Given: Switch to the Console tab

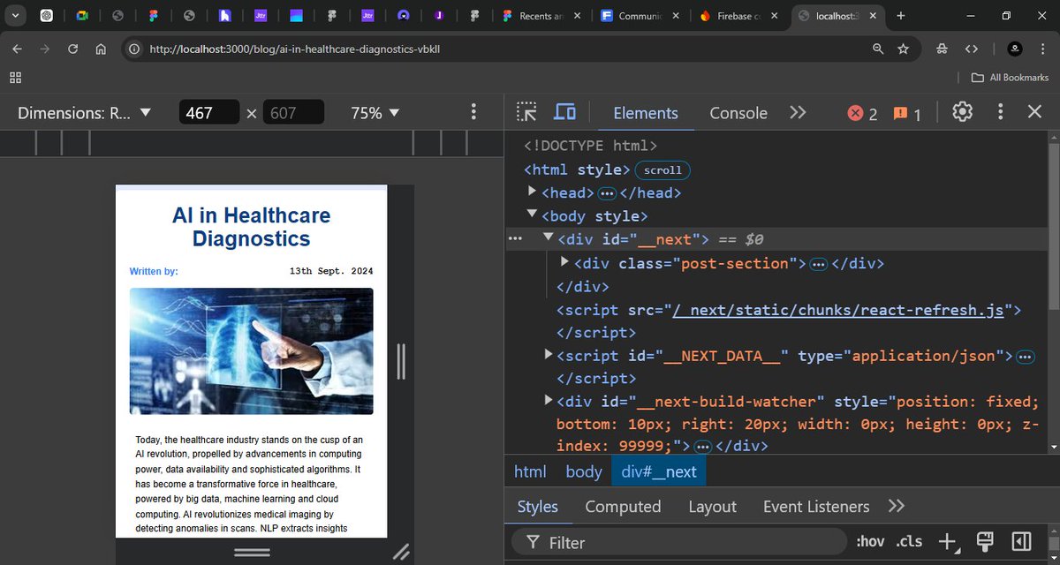Looking at the screenshot, I should (x=738, y=112).
